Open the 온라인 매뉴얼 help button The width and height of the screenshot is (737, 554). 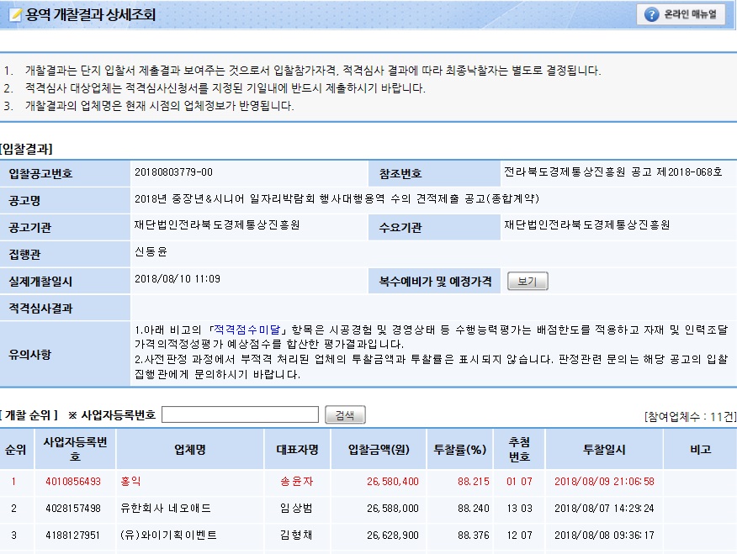coord(681,14)
